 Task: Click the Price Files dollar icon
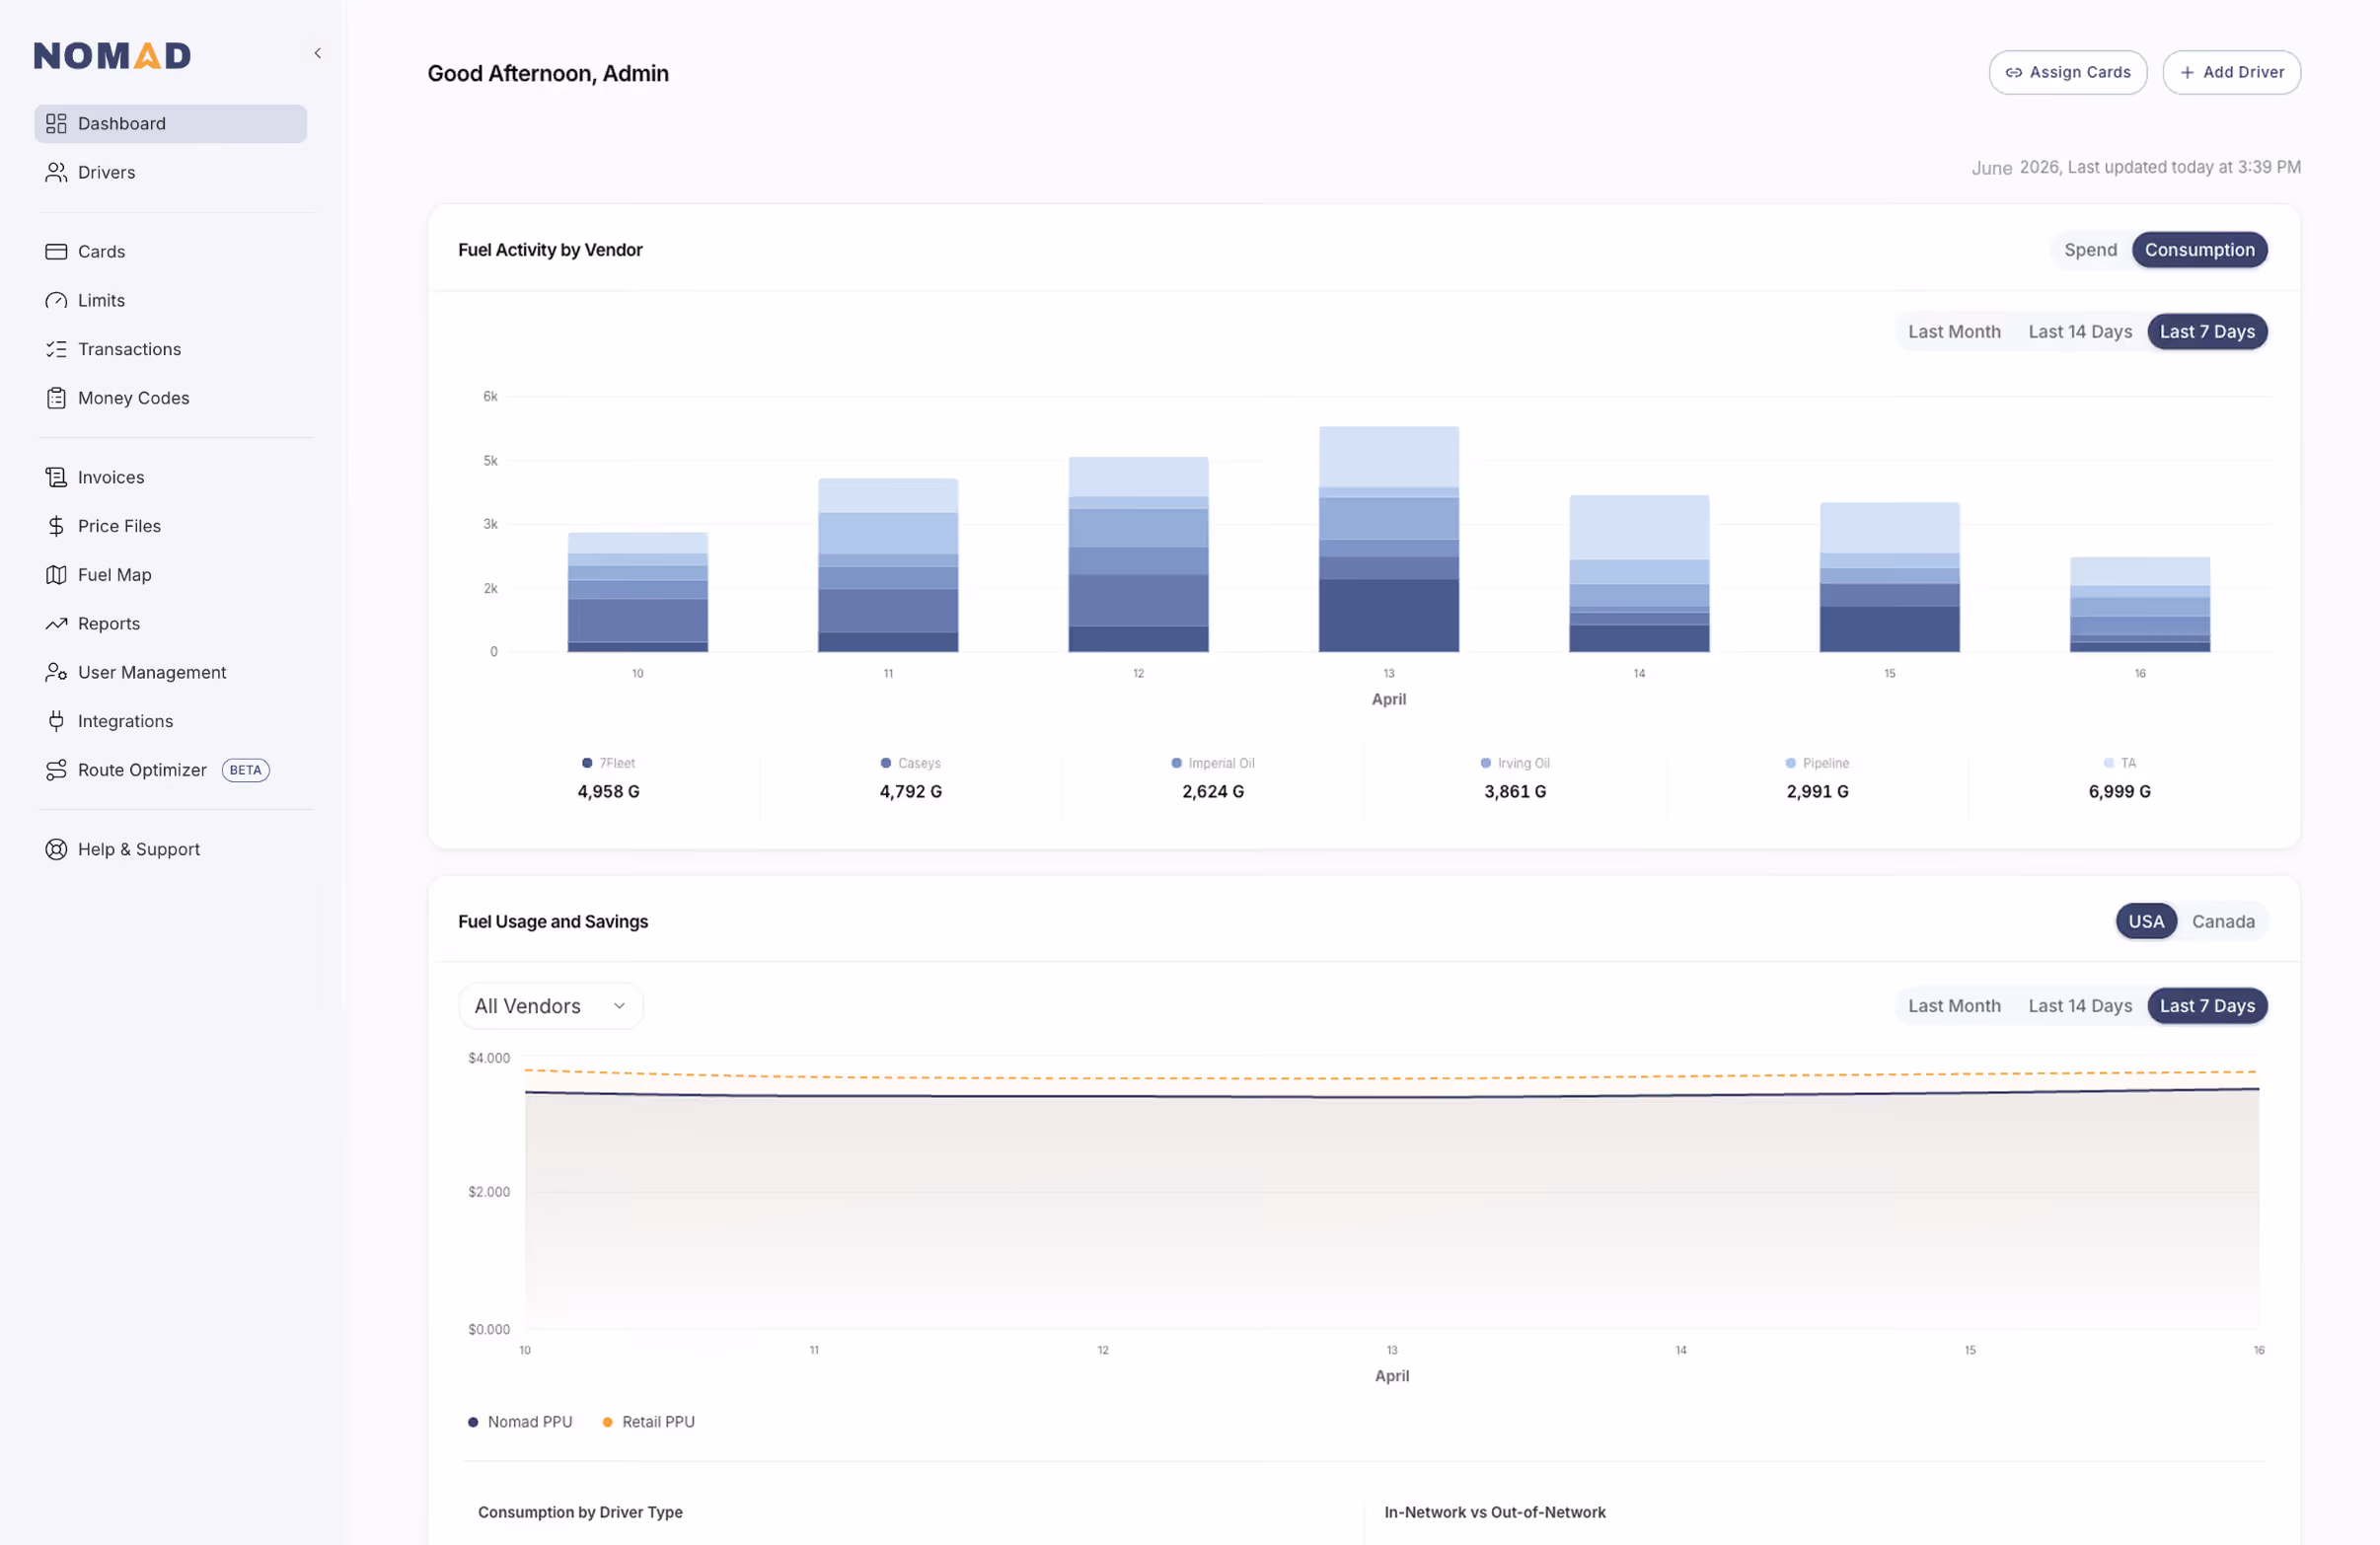point(56,526)
